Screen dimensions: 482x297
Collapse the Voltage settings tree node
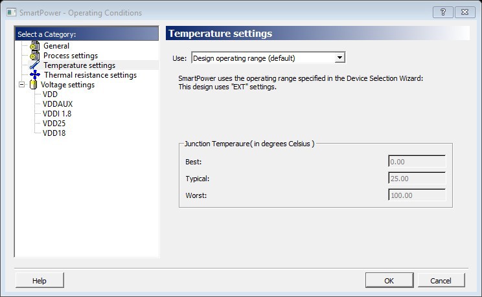click(x=23, y=85)
